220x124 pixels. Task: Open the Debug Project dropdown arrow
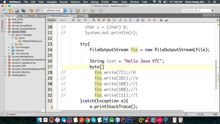pos(96,11)
